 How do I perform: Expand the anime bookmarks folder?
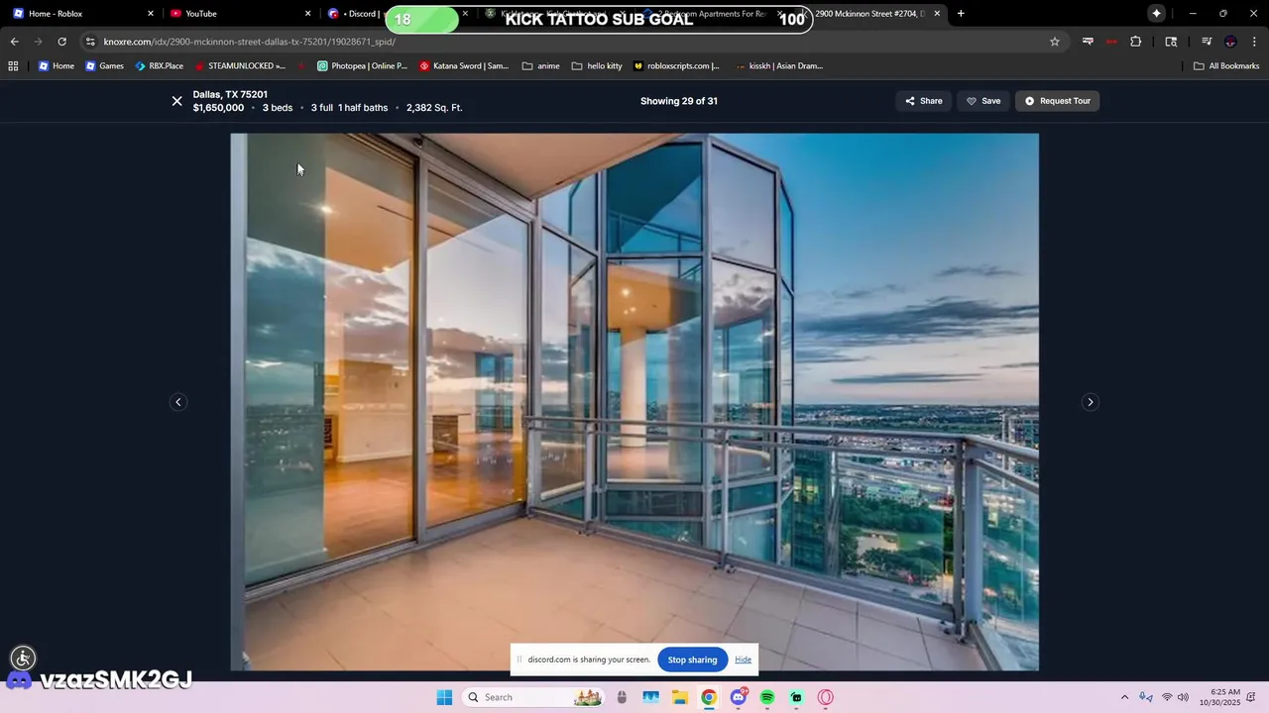pos(540,66)
